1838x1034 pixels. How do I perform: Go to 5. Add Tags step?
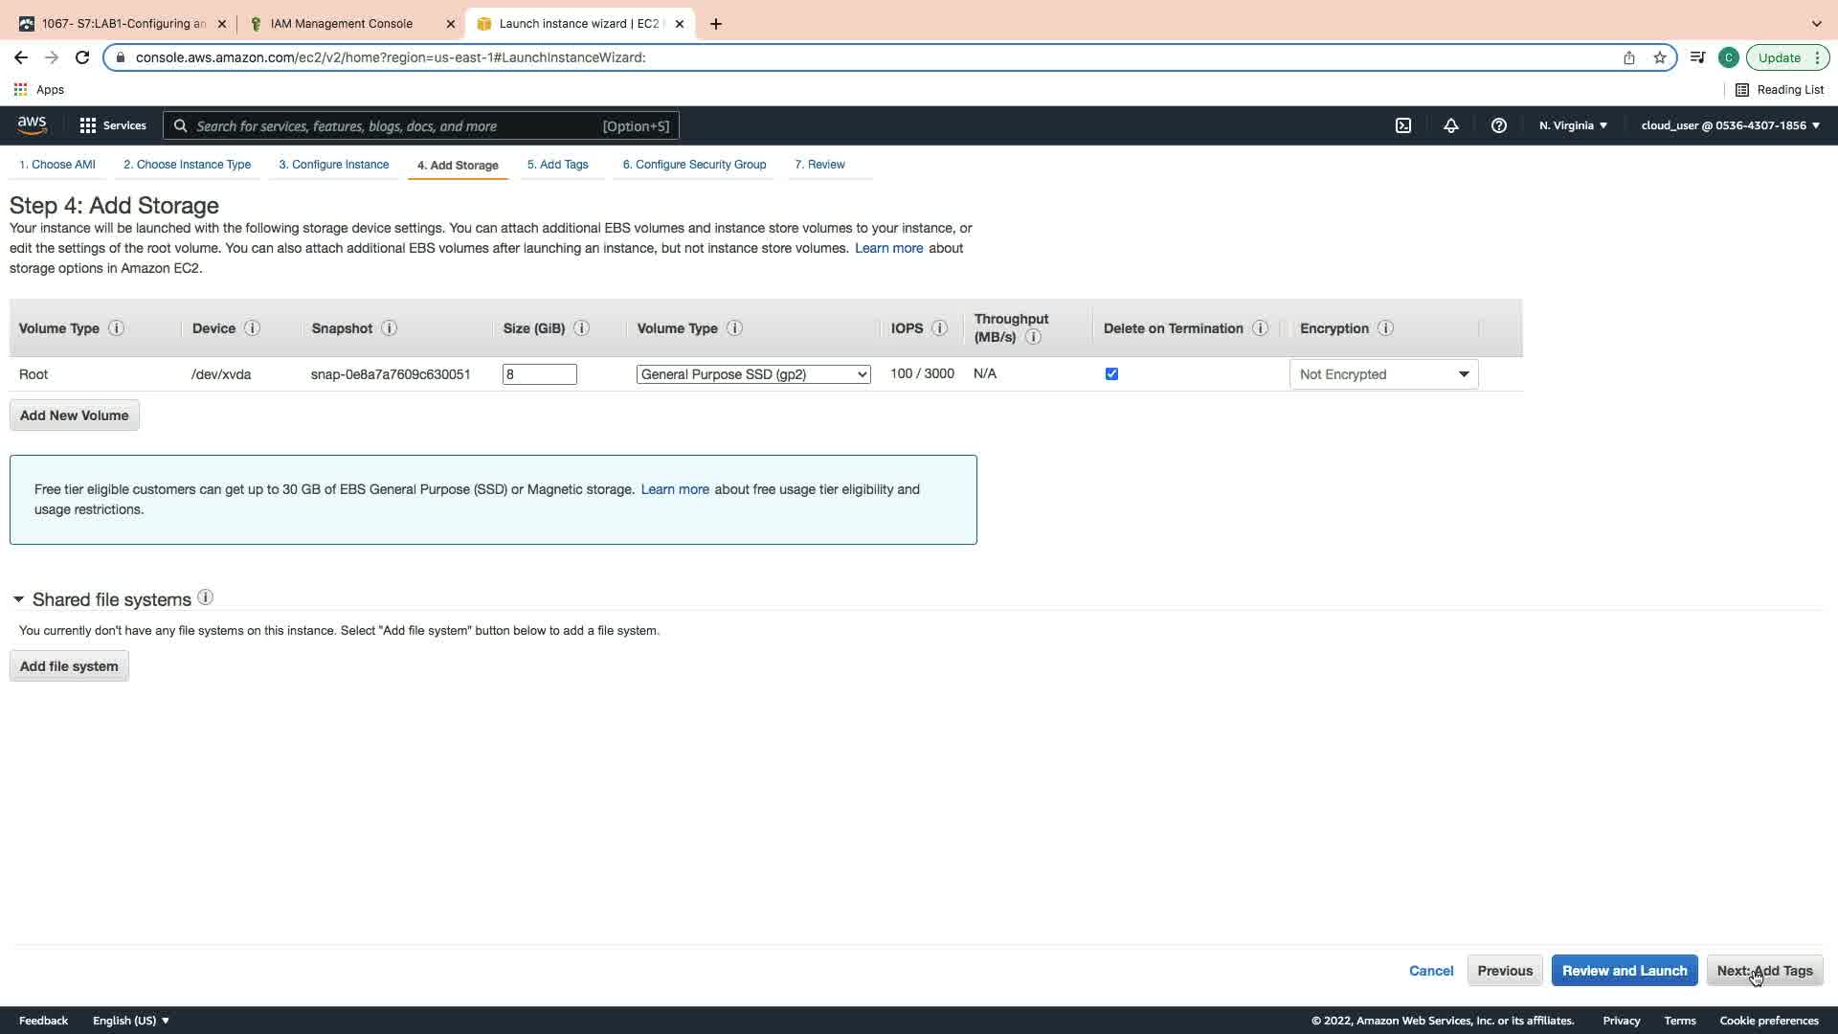557,165
